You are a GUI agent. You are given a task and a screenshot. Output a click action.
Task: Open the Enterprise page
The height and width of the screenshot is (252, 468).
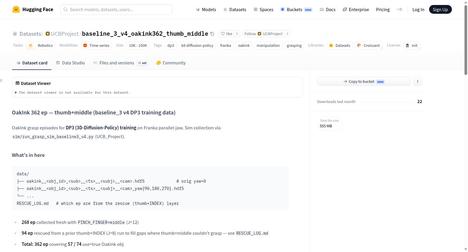tap(356, 9)
